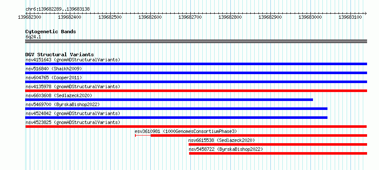Image resolution: width=379 pixels, height=170 pixels.
Task: Click ruler position 139683000
Action: (x=310, y=17)
